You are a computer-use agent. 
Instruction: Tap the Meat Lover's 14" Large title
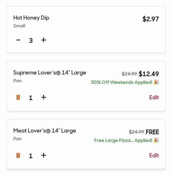click(x=45, y=131)
